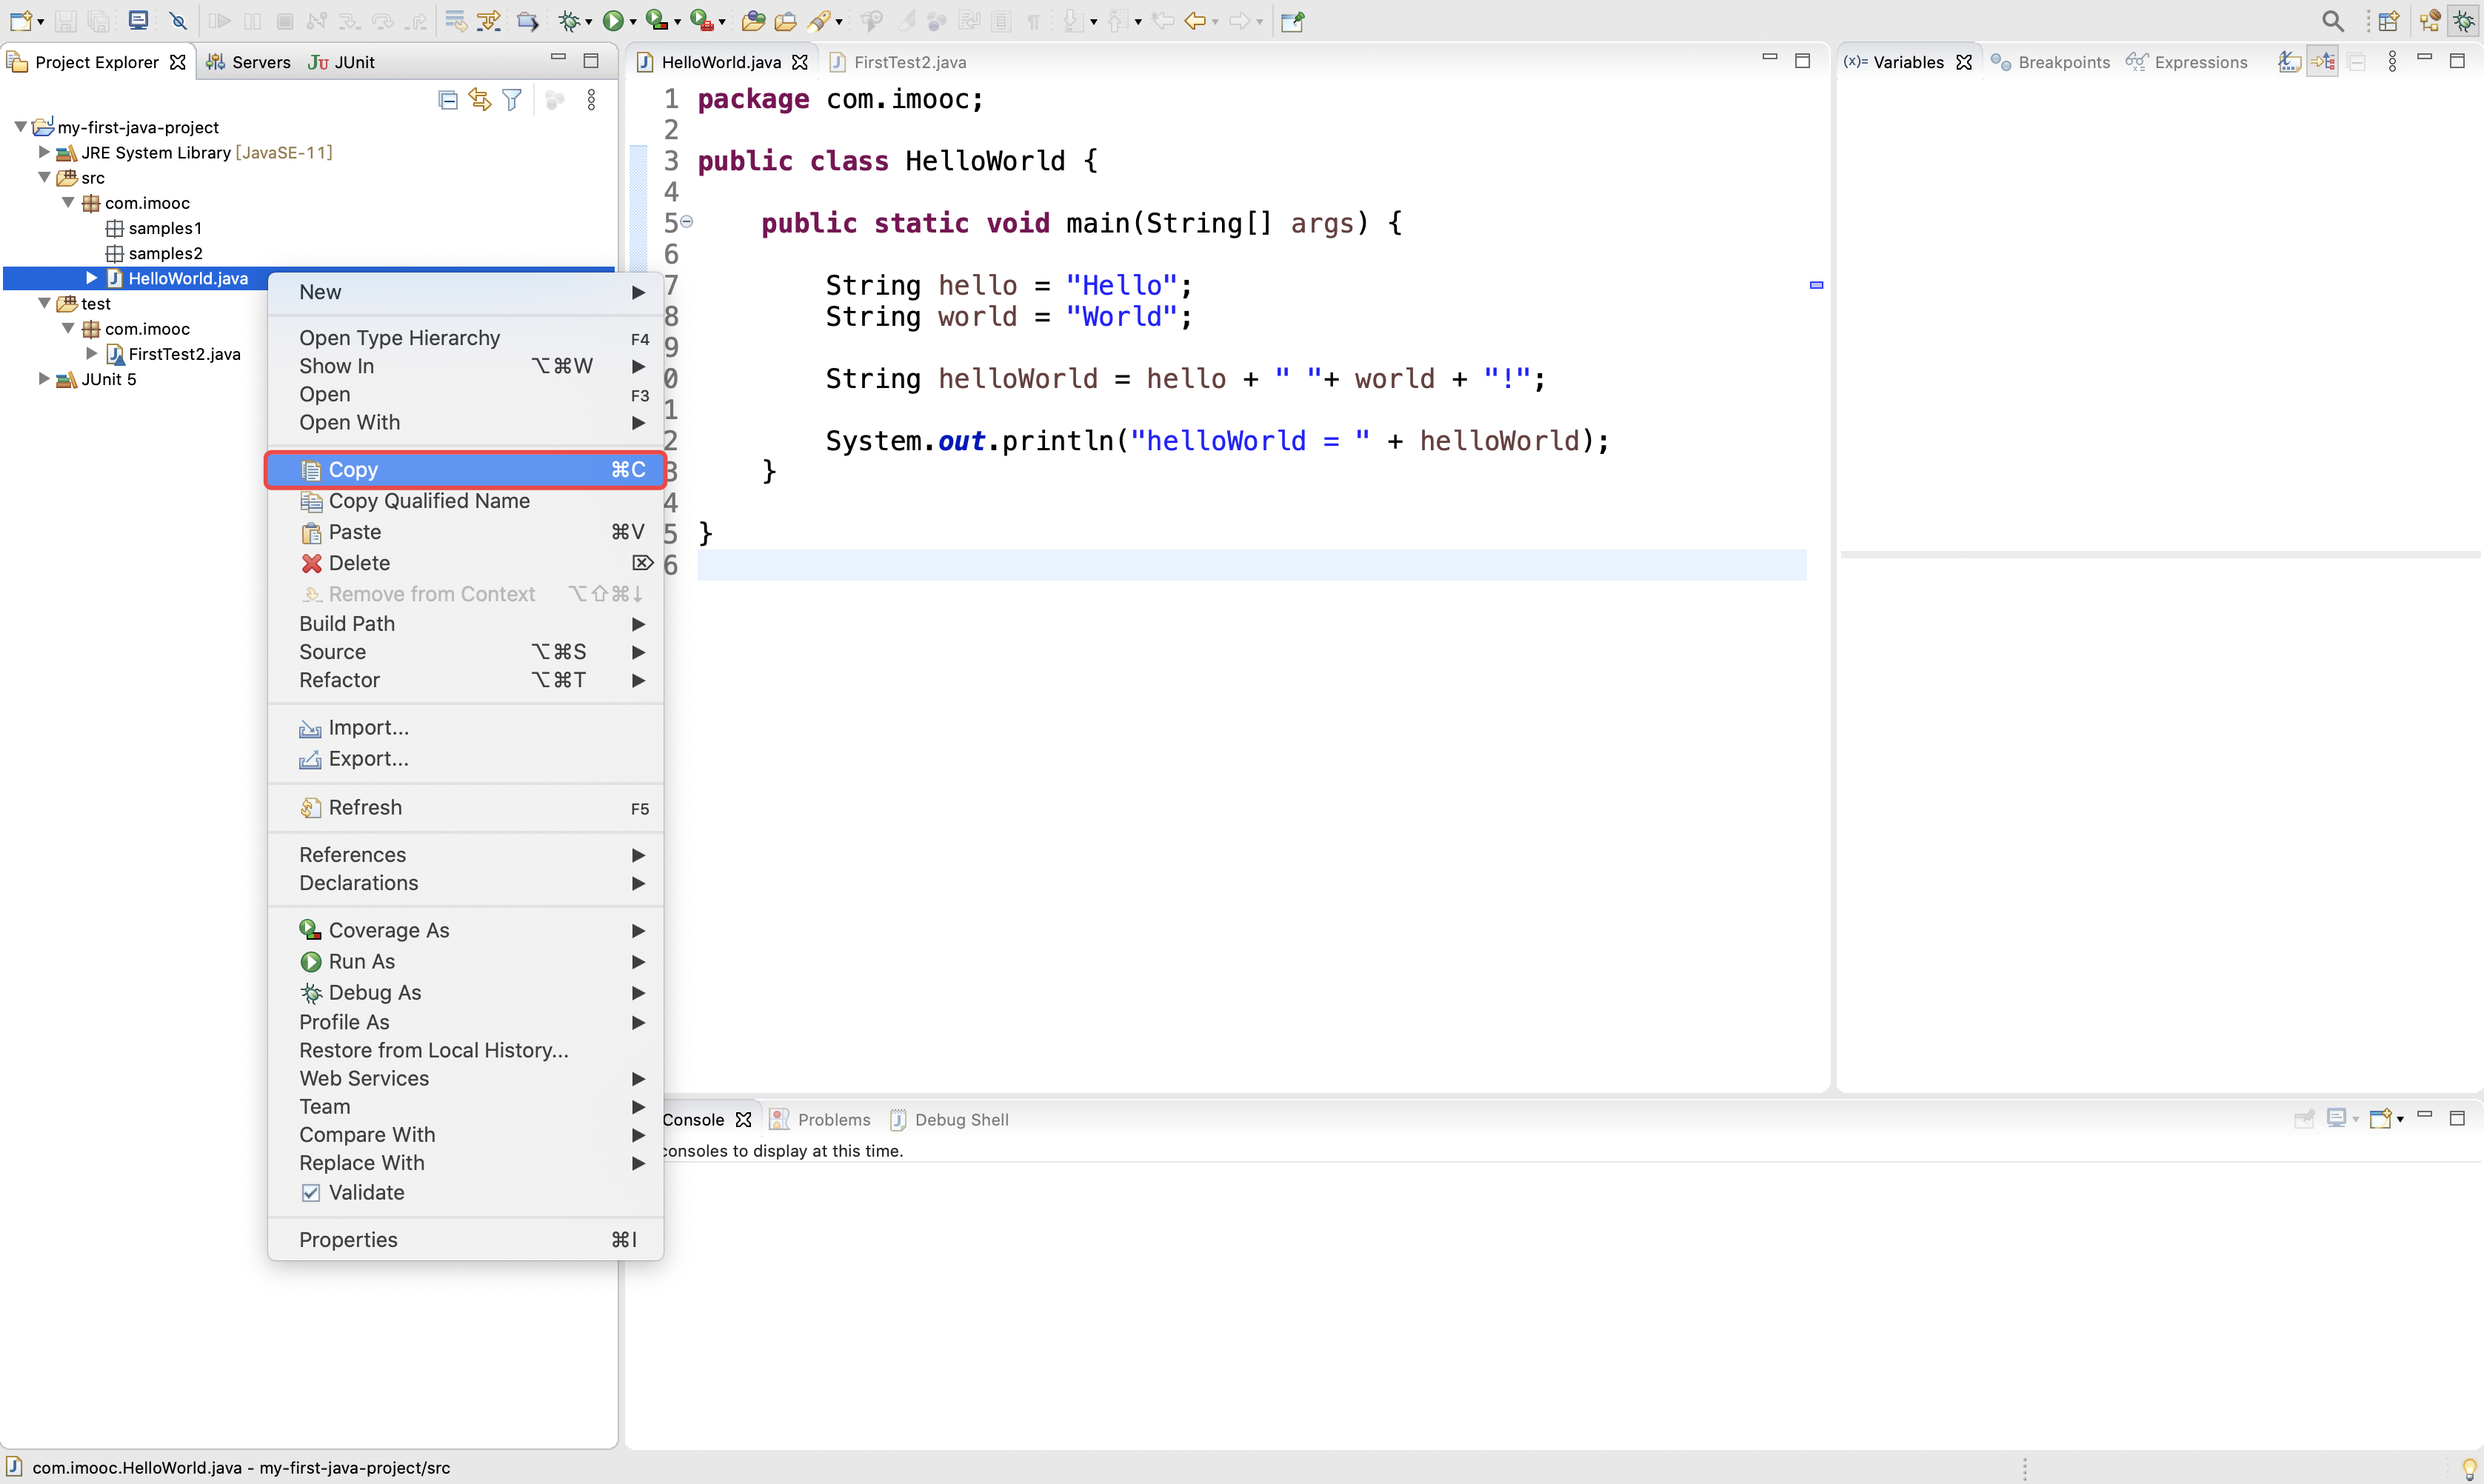Screen dimensions: 2484x1484
Task: Click the Open Perspective icon
Action: tap(2389, 21)
